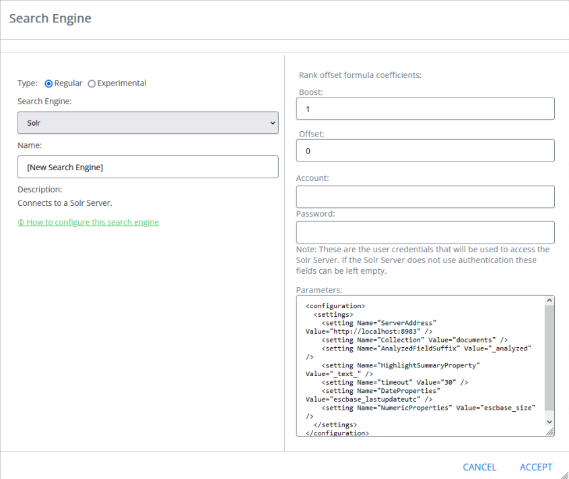The height and width of the screenshot is (479, 569).
Task: Focus the Password text box
Action: pos(426,232)
